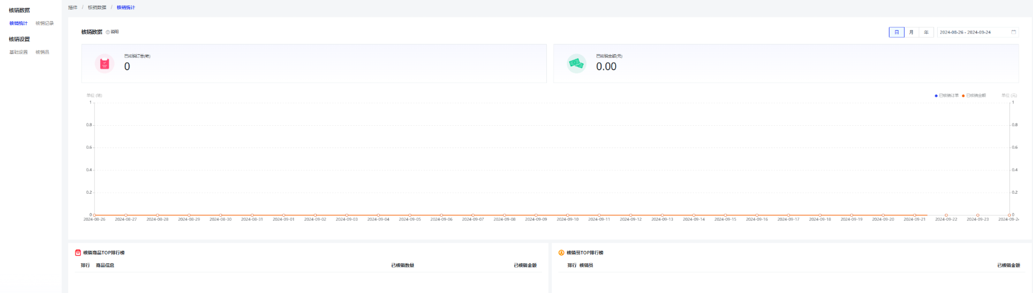Click the 说明 help question-mark icon
Viewport: 1033px width, 293px height.
pyautogui.click(x=108, y=32)
